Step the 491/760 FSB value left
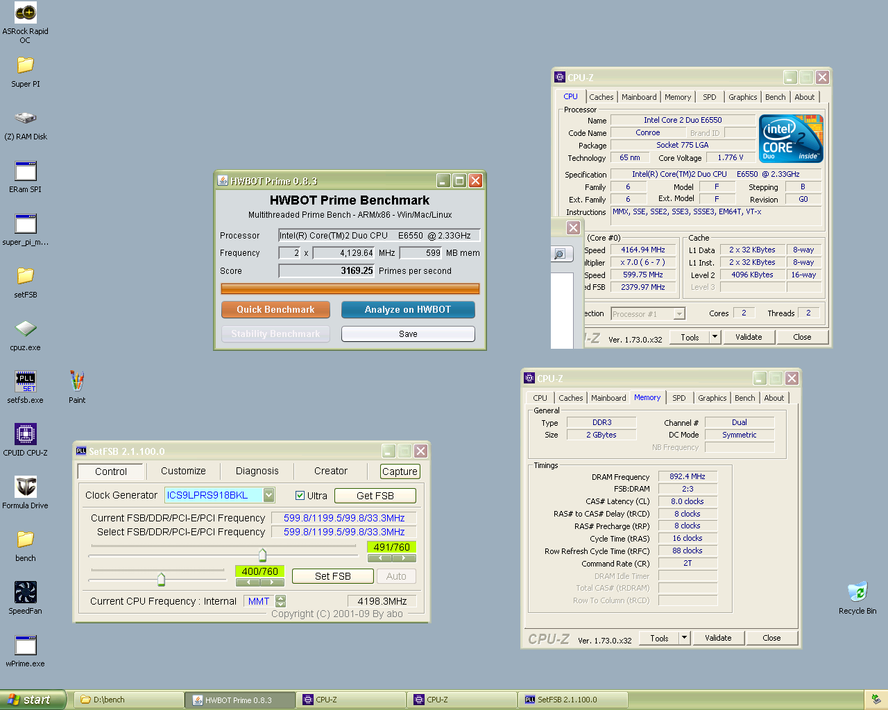Viewport: 888px width, 710px height. 379,557
